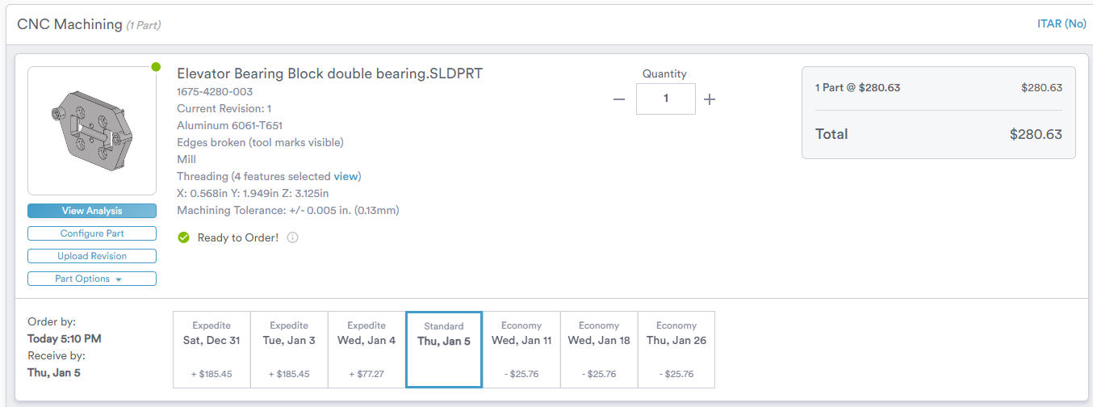Select Economy delivery Thu, Jan 26
Viewport: 1093px width, 407px height.
coord(676,350)
